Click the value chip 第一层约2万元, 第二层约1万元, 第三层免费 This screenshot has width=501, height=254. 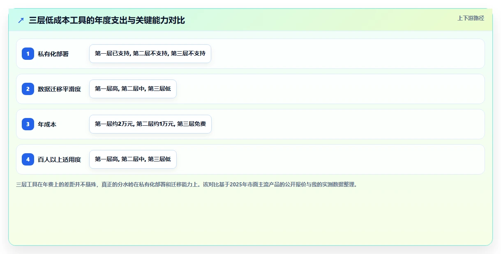[150, 124]
